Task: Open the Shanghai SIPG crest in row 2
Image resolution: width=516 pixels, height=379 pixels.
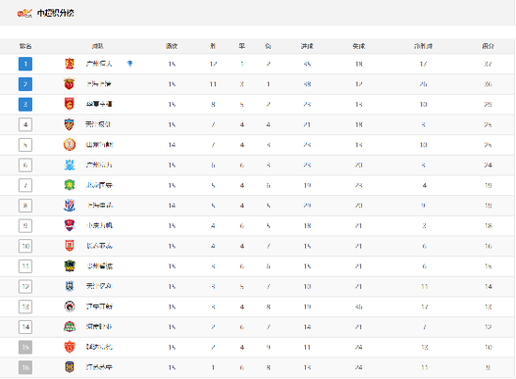Action: click(69, 83)
